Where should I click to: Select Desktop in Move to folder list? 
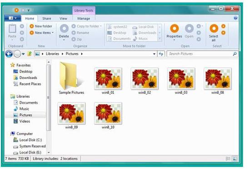point(117,33)
